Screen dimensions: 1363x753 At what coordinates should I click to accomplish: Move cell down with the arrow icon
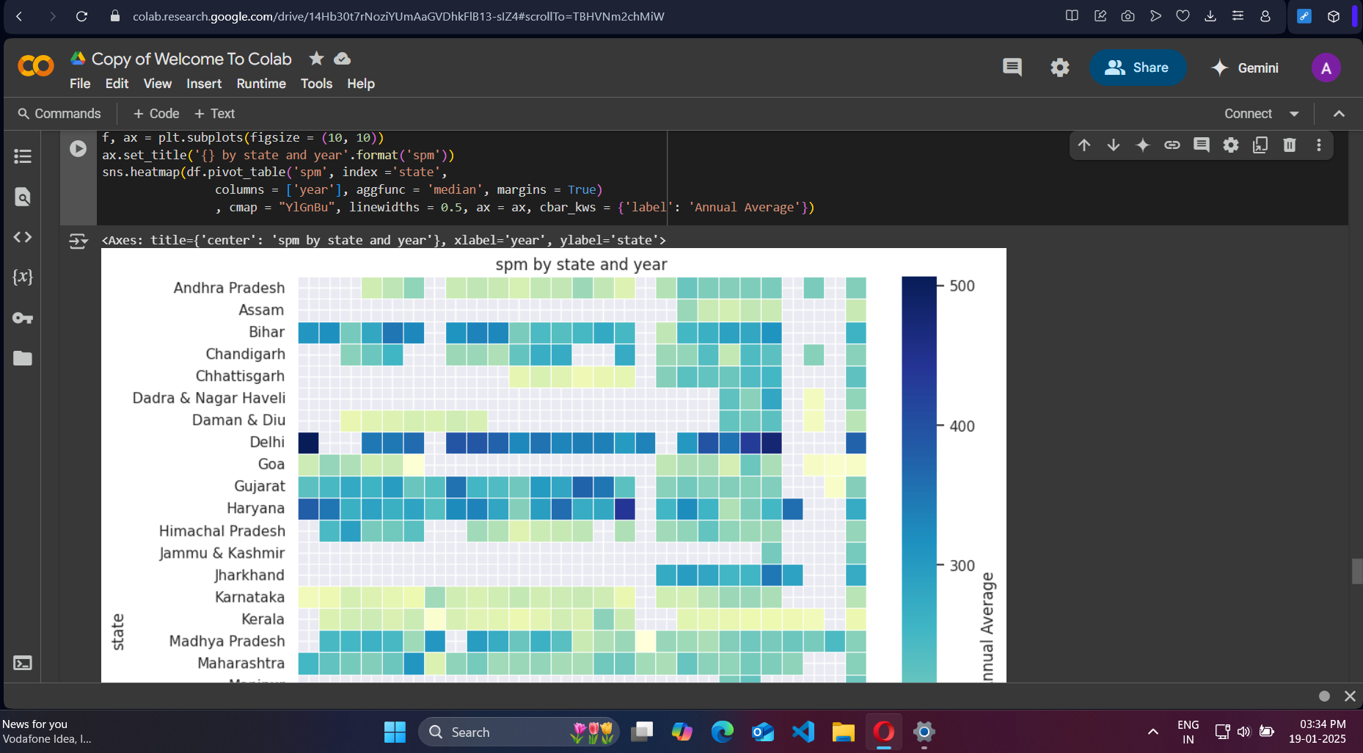pos(1114,145)
